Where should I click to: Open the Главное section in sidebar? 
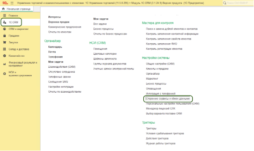13,16
